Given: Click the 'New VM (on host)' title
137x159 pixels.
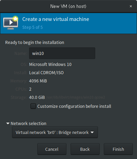Looking at the screenshot, I should pyautogui.click(x=68, y=6).
